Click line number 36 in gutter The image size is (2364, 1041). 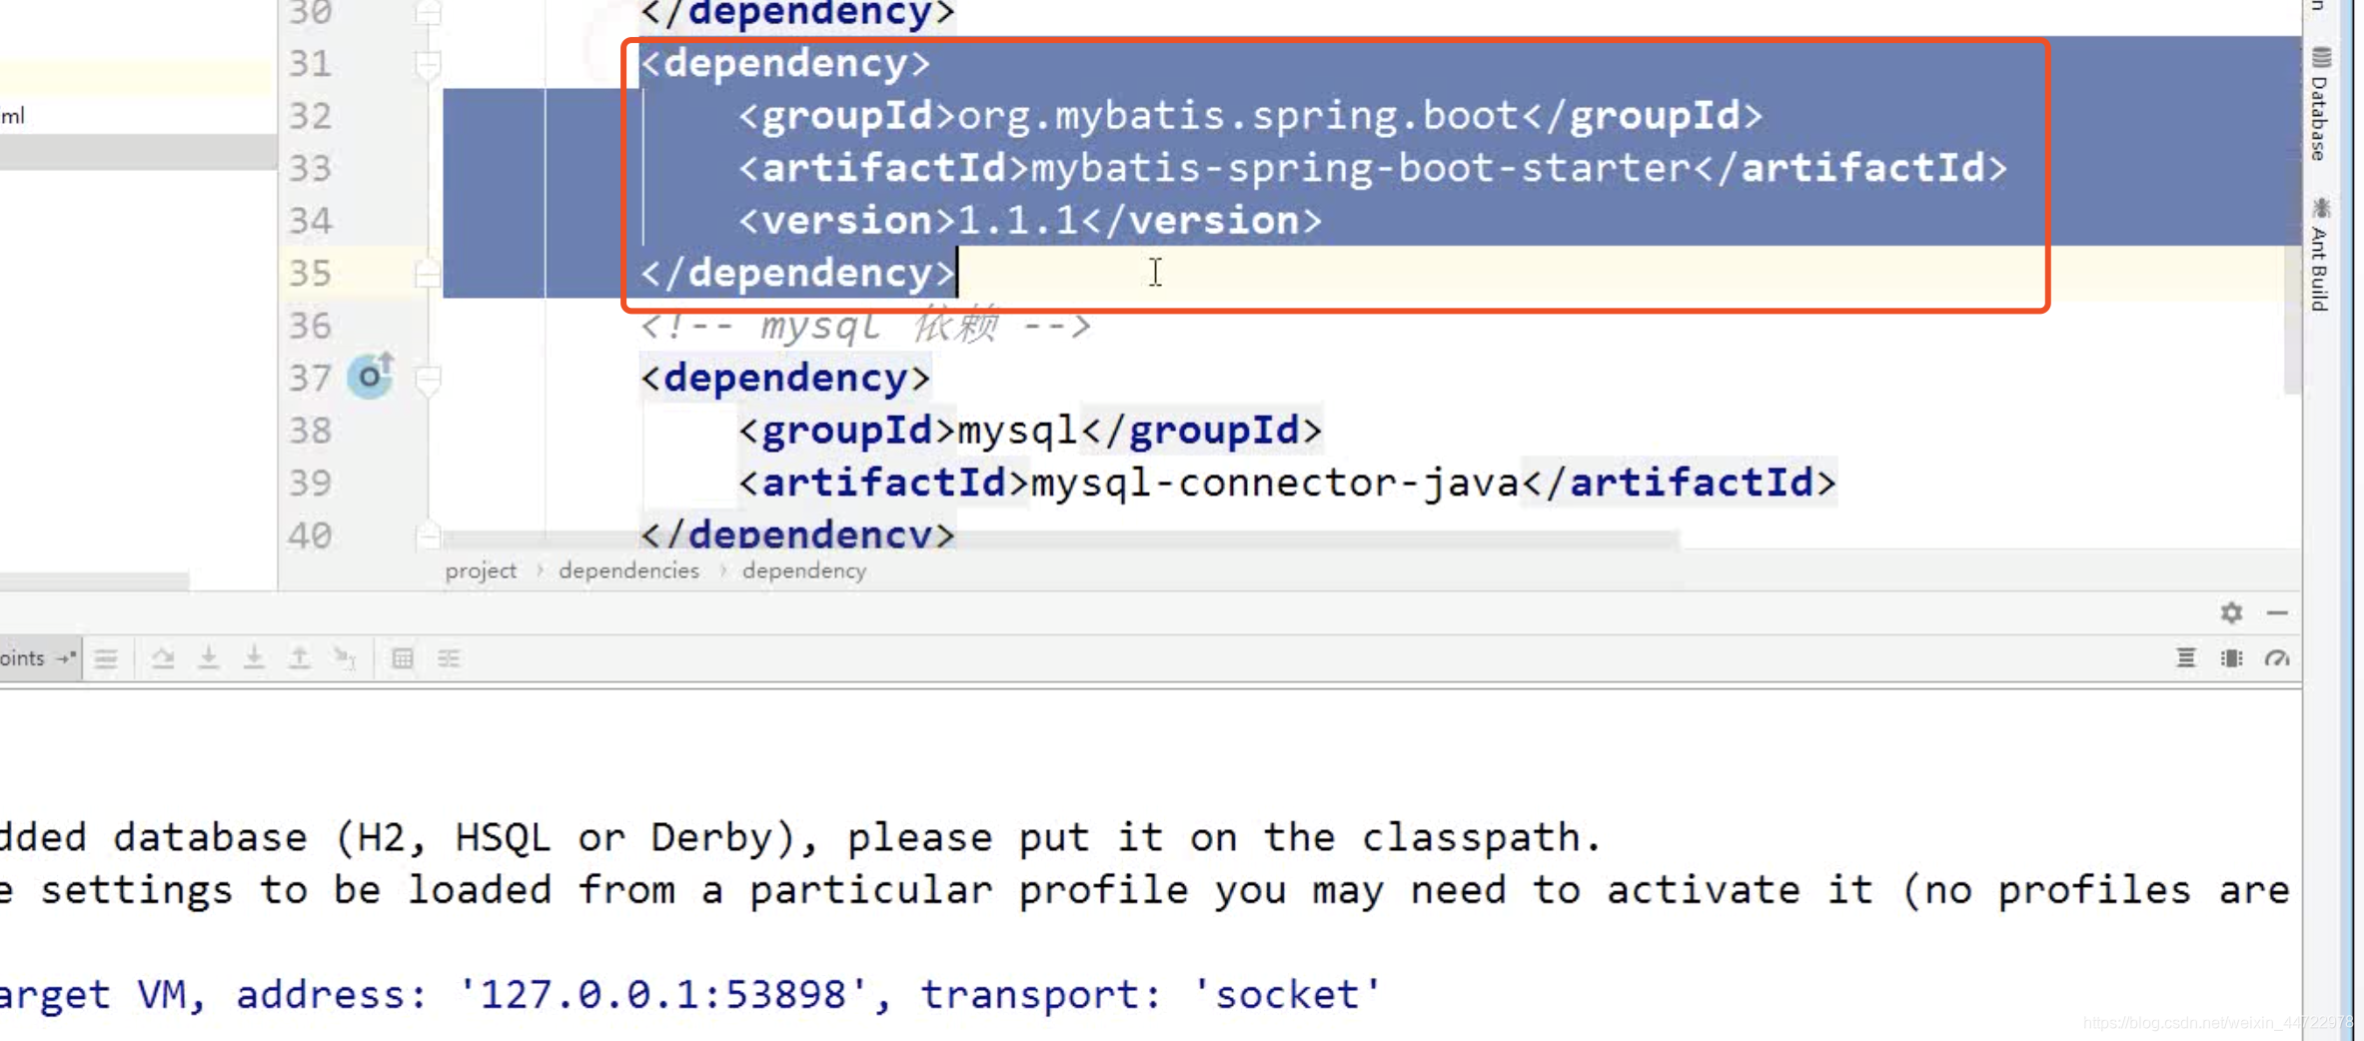click(310, 326)
